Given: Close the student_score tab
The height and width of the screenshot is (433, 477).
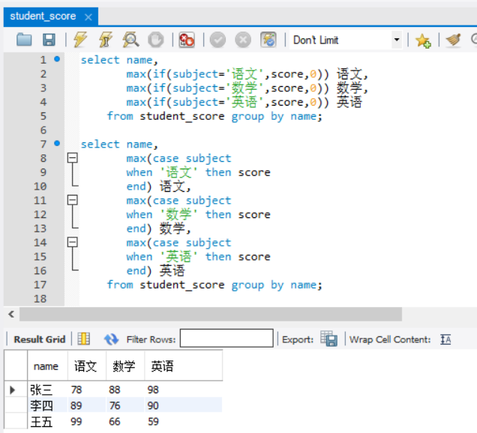Looking at the screenshot, I should [x=88, y=17].
